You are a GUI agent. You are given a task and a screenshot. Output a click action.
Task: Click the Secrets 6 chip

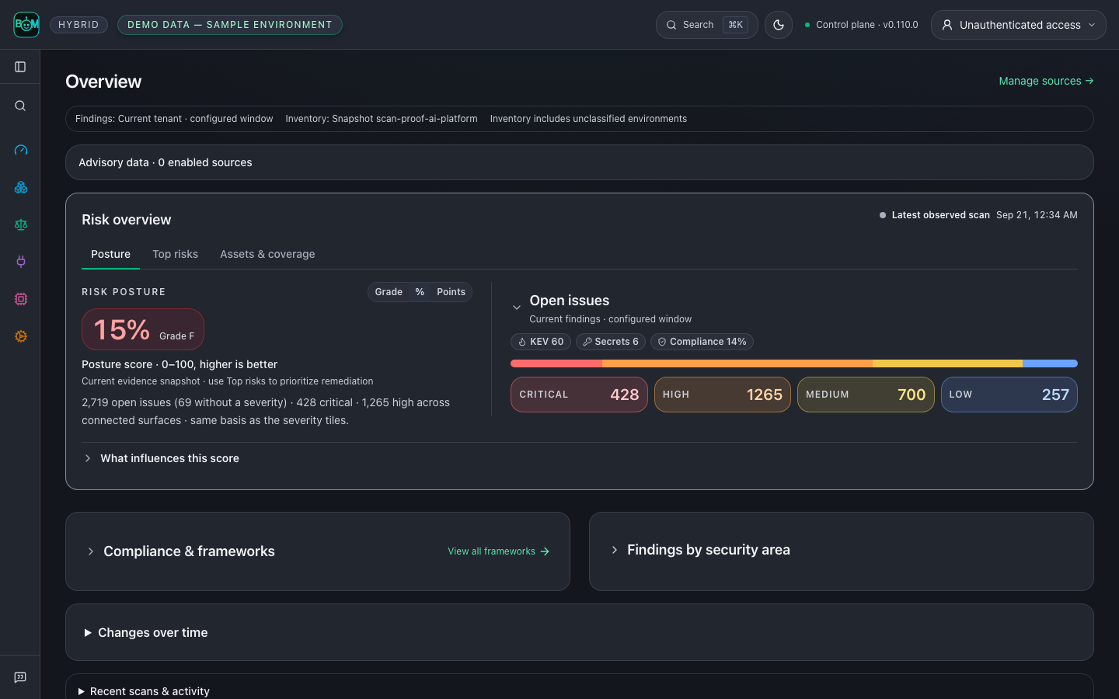pyautogui.click(x=611, y=342)
